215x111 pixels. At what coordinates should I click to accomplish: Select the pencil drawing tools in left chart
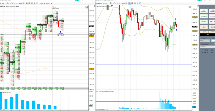pos(11,3)
